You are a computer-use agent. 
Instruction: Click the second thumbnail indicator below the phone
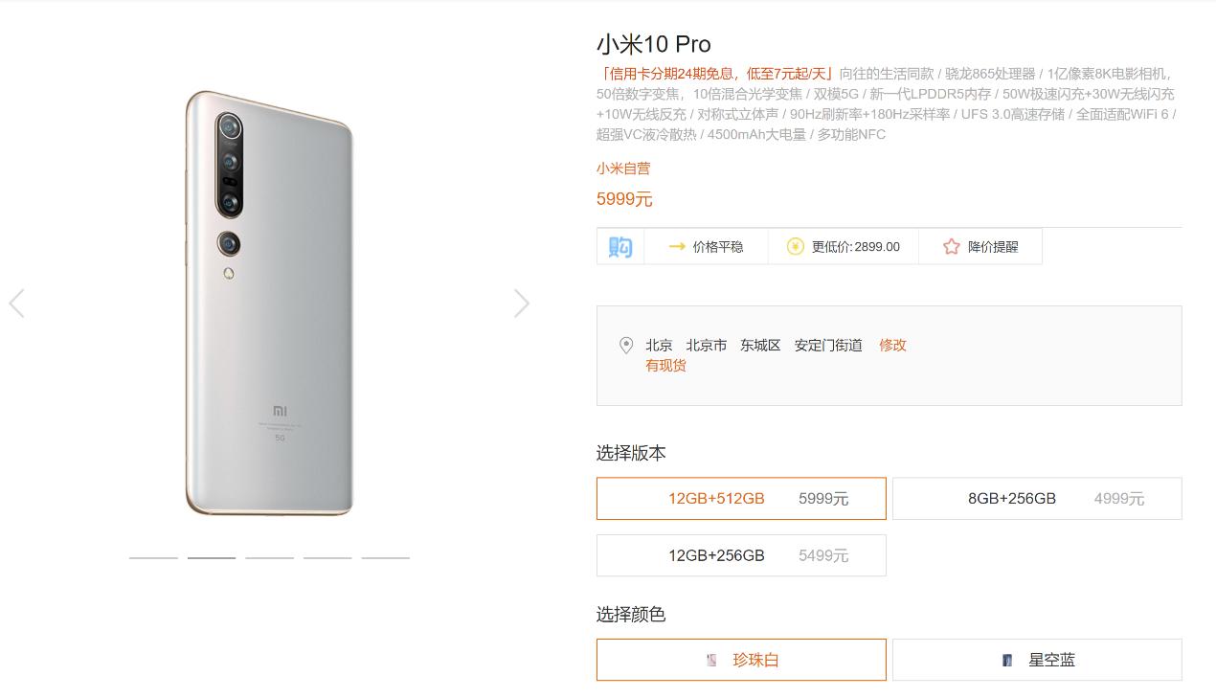pos(212,555)
